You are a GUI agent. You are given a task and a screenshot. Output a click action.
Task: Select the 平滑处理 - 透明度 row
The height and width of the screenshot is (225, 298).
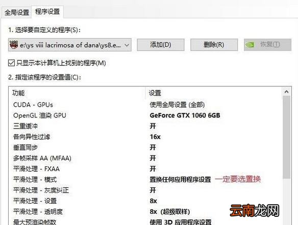[x=145, y=211]
